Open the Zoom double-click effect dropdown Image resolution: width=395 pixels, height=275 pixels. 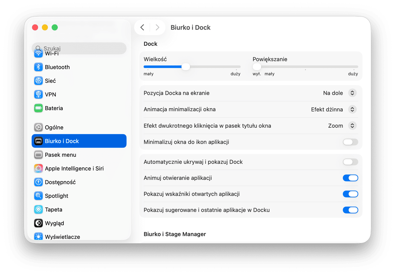pos(352,125)
